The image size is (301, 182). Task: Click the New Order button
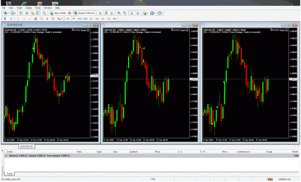(58, 13)
